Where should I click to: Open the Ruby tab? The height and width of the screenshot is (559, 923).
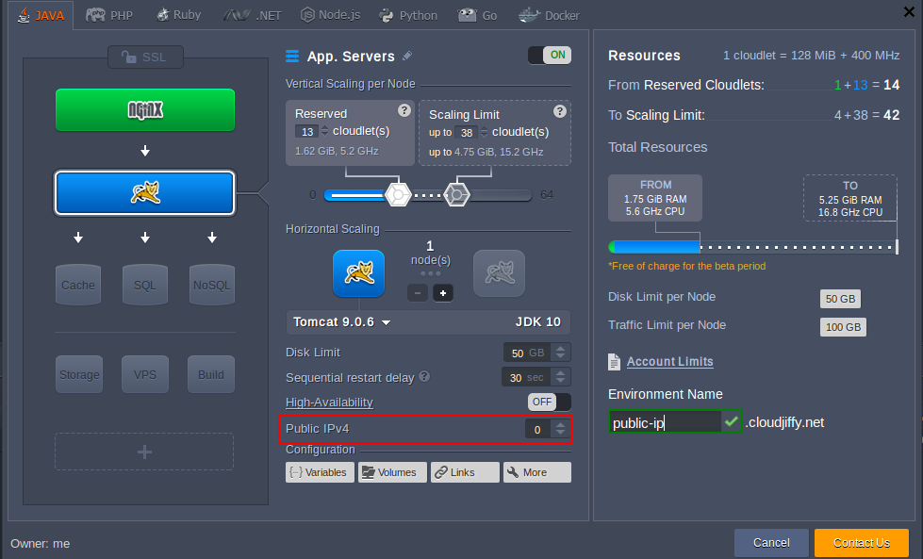pyautogui.click(x=178, y=15)
